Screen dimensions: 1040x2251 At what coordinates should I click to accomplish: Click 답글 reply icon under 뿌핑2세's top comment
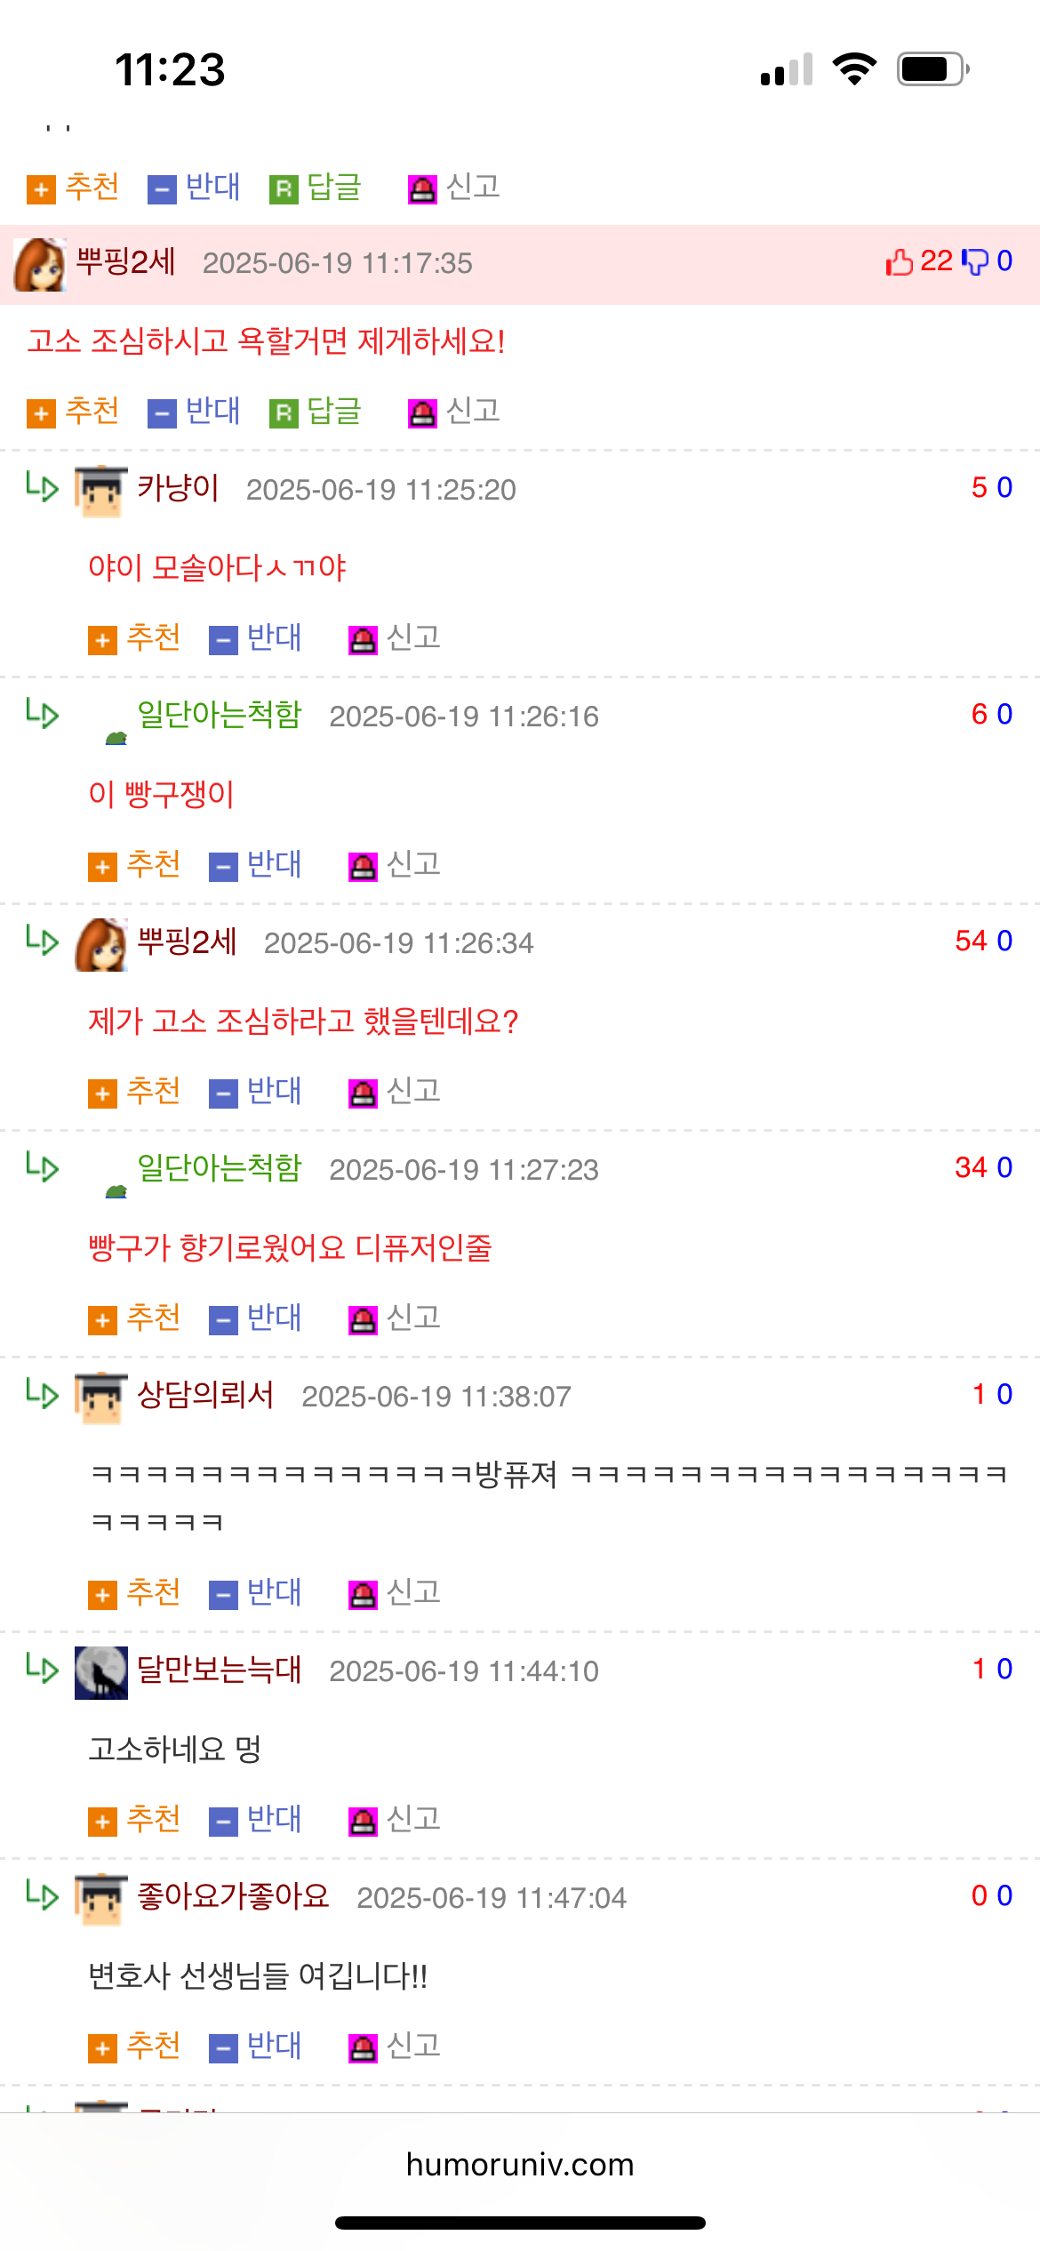click(x=284, y=413)
